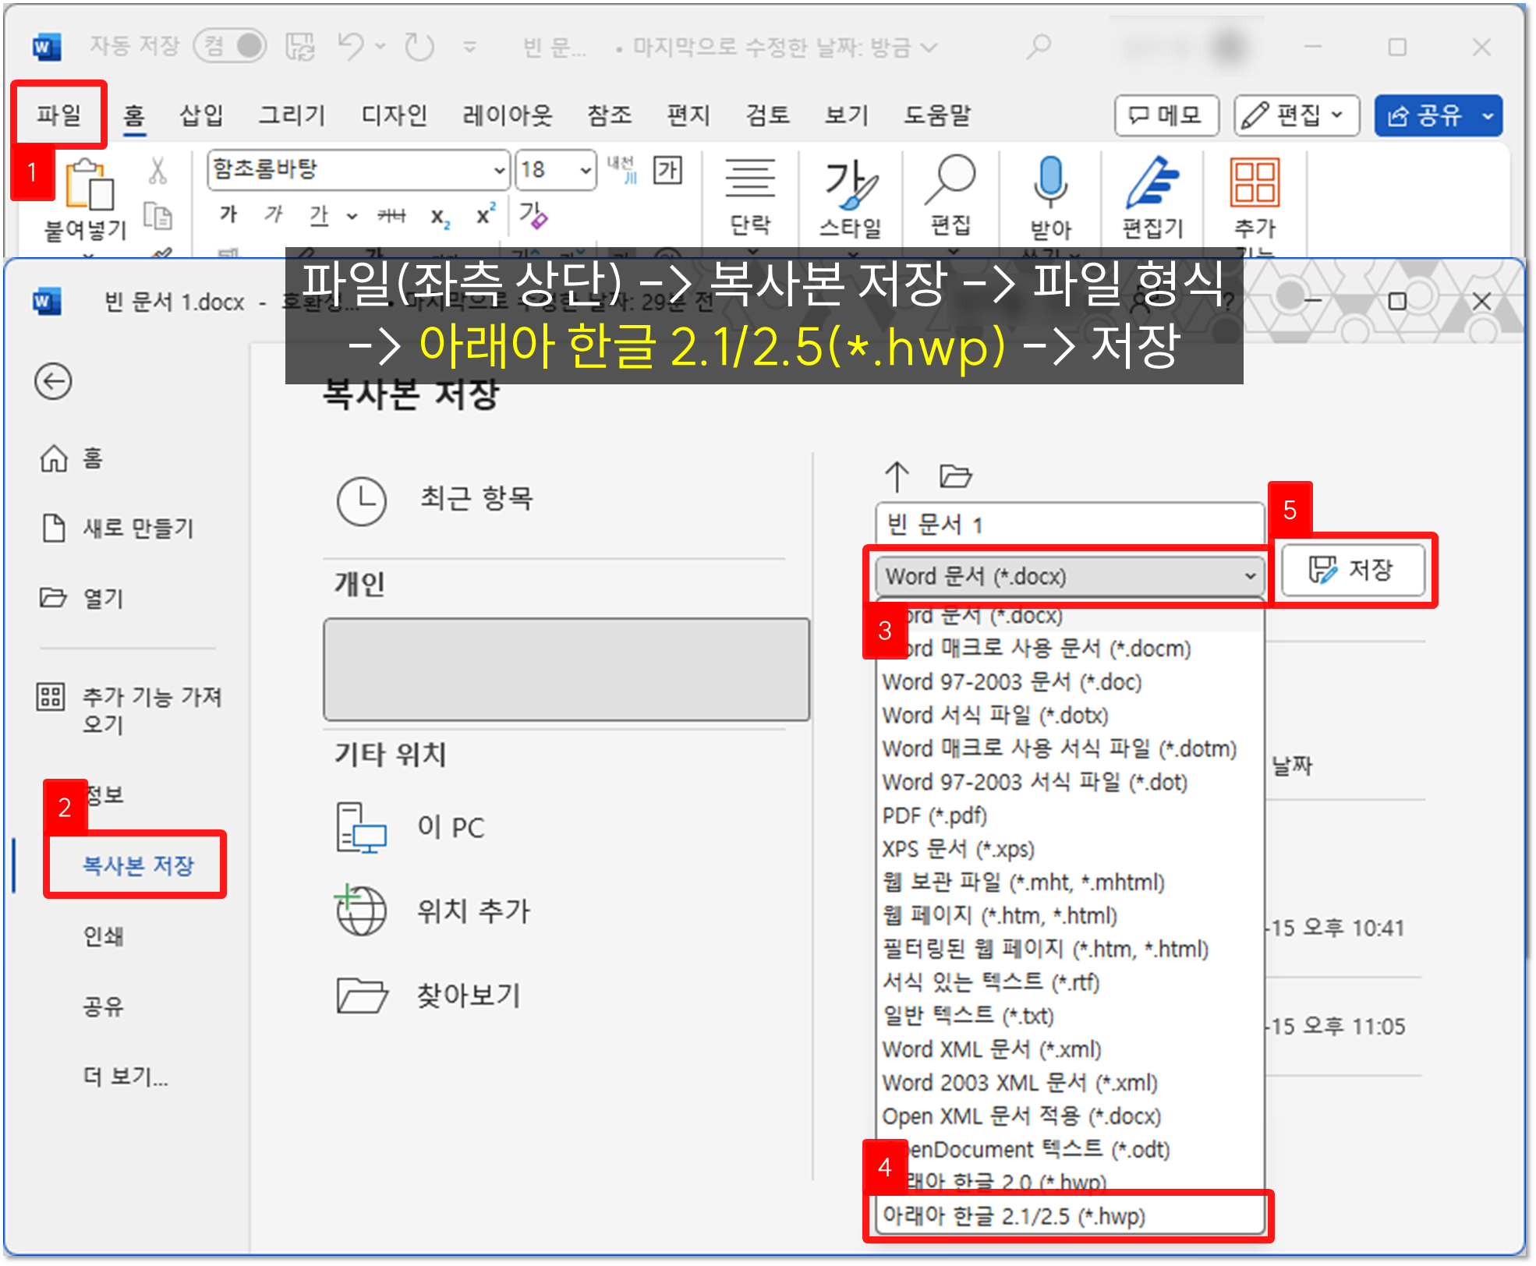Open the 파일 ribbon tab
This screenshot has height=1266, width=1536.
[59, 115]
